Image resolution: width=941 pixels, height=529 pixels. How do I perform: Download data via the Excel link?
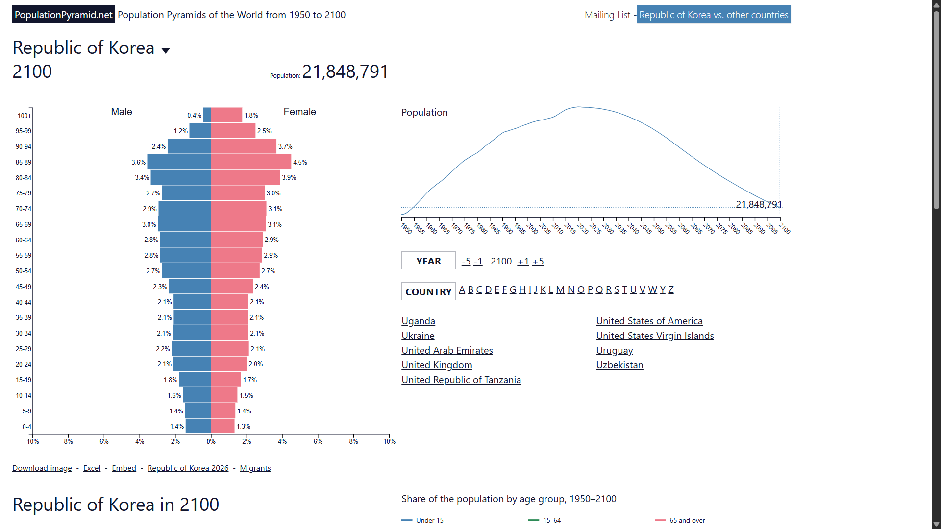click(x=92, y=468)
